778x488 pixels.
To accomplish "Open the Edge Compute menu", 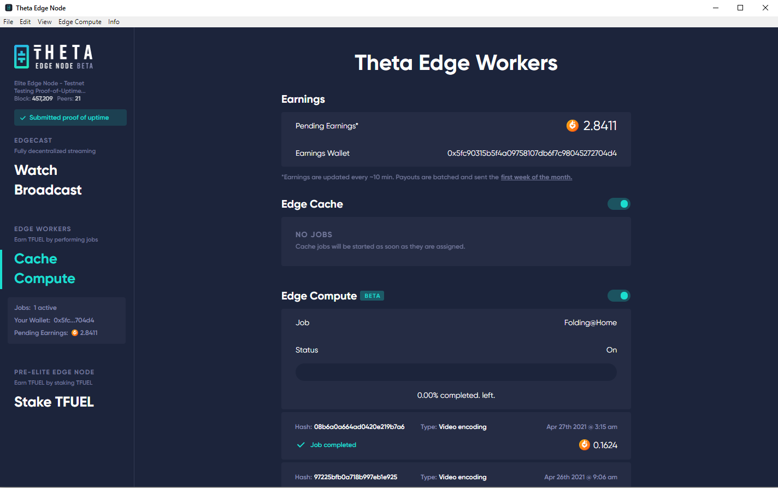I will click(x=80, y=21).
